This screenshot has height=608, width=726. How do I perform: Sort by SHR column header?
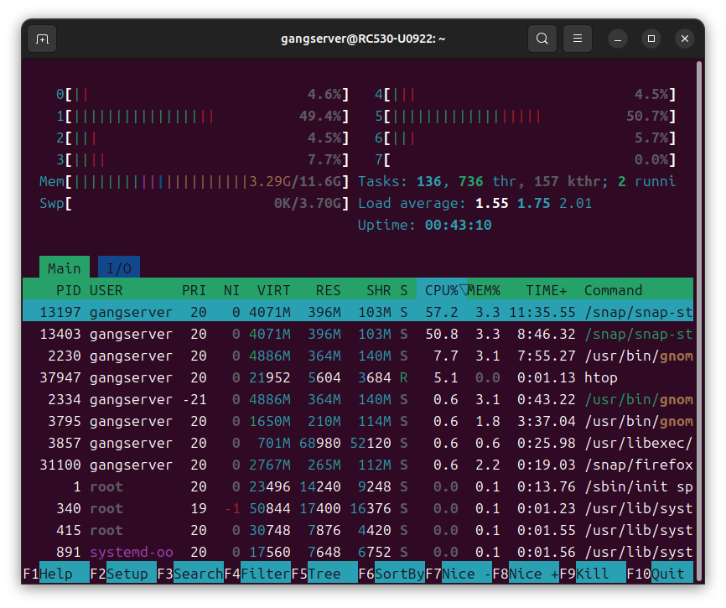click(379, 290)
